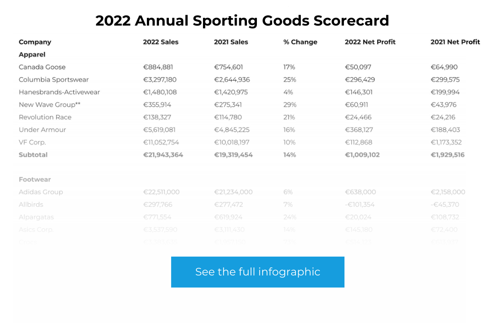Click the Adidas Group company name
The width and height of the screenshot is (485, 323).
[41, 192]
